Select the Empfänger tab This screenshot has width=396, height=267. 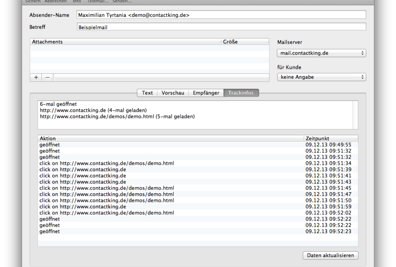(x=206, y=93)
